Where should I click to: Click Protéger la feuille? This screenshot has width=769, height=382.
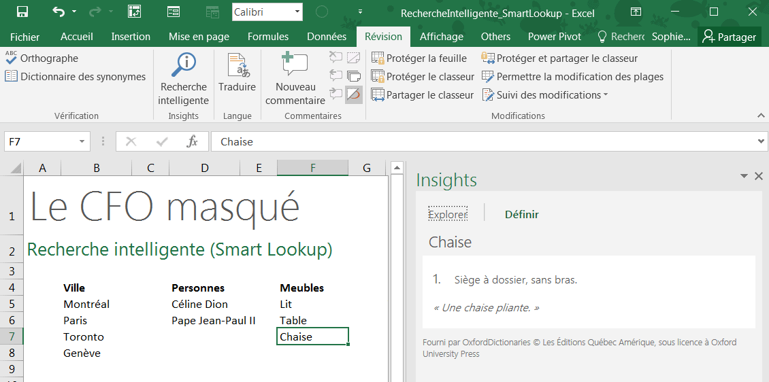419,58
